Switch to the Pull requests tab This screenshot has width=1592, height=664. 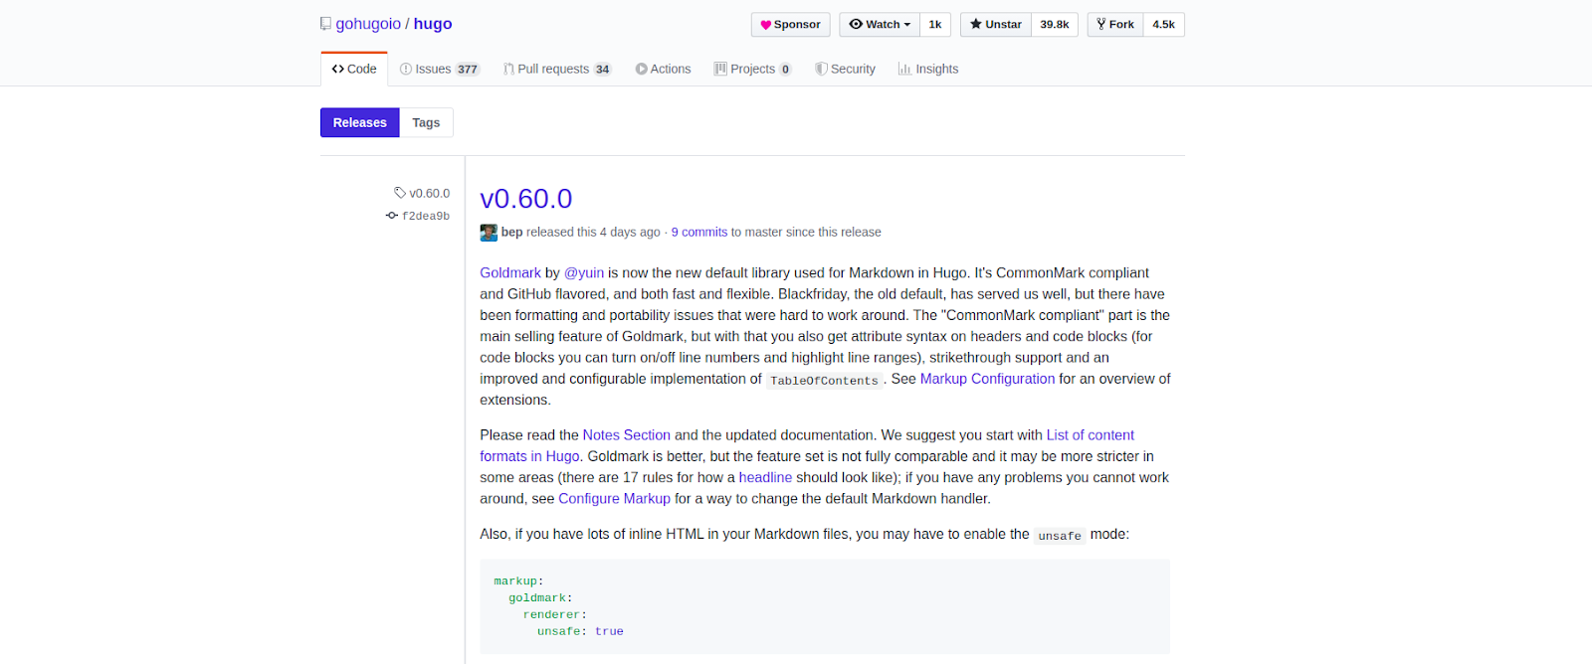click(x=557, y=69)
